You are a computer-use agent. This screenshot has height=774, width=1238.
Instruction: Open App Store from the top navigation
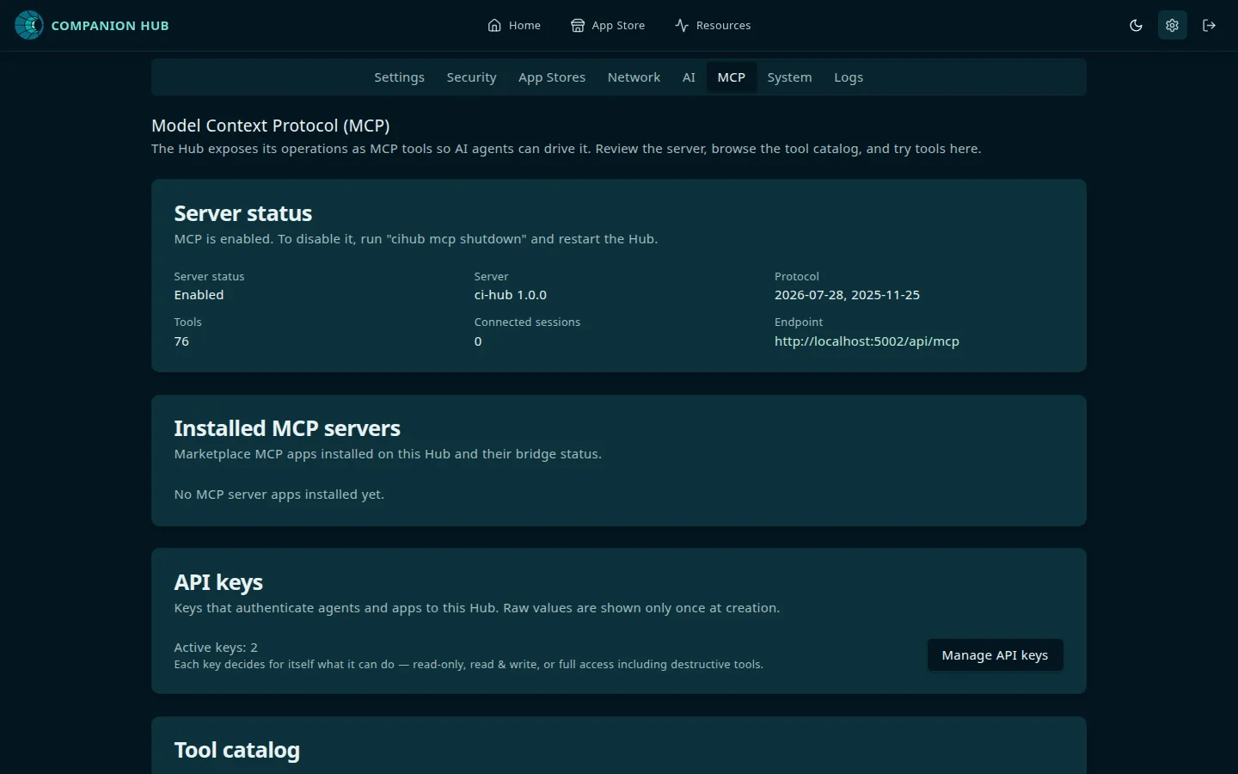(x=608, y=25)
